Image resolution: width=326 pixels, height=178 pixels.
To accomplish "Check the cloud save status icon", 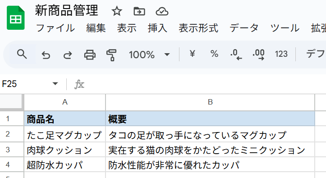I will pos(162,11).
